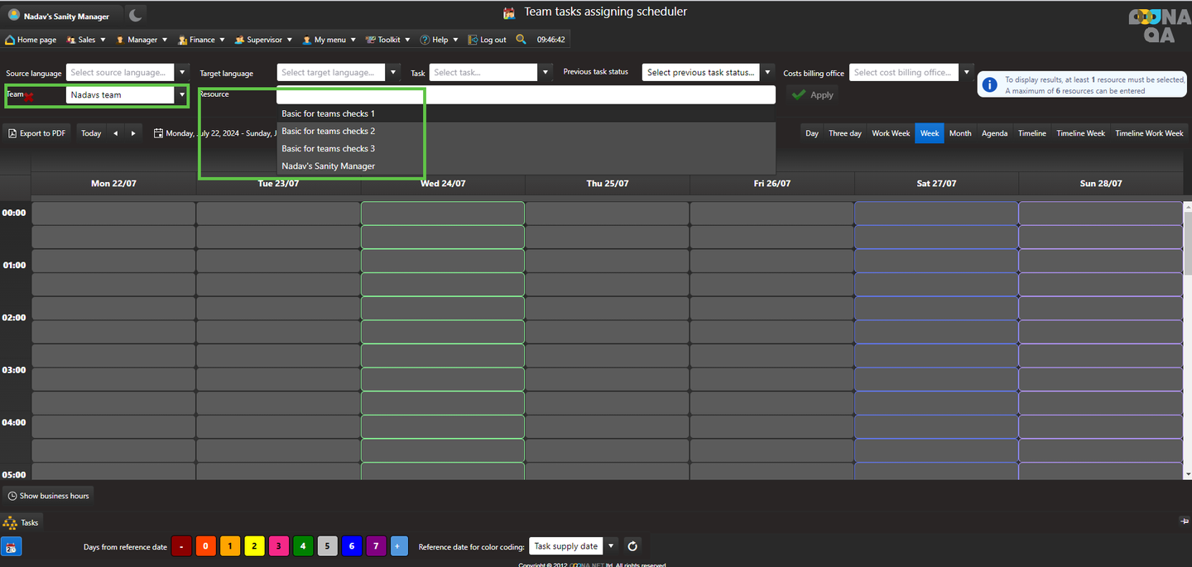1192x567 pixels.
Task: Click the magnifying glass search icon
Action: [521, 39]
